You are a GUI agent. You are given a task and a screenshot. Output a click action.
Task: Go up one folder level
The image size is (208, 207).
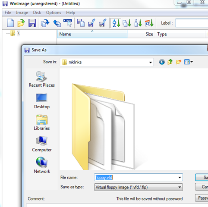pos(170,62)
